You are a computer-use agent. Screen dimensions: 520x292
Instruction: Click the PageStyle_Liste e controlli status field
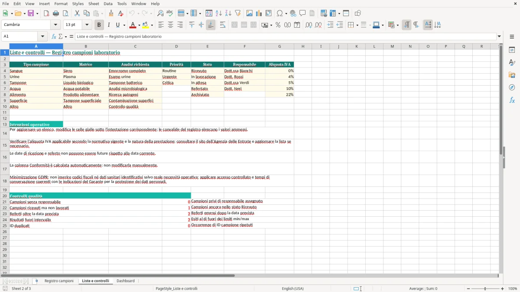click(176, 289)
